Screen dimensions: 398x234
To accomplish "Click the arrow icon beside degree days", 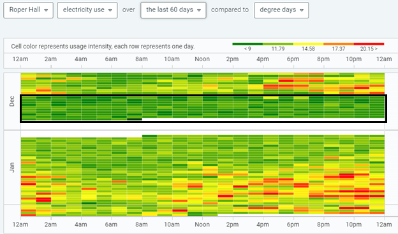I will [302, 10].
